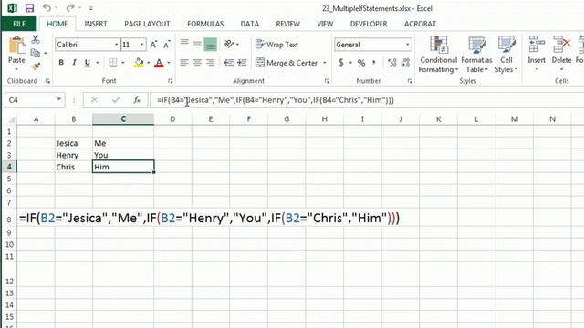This screenshot has height=328, width=584.
Task: Apply the Comma Style icon
Action: pos(374,63)
